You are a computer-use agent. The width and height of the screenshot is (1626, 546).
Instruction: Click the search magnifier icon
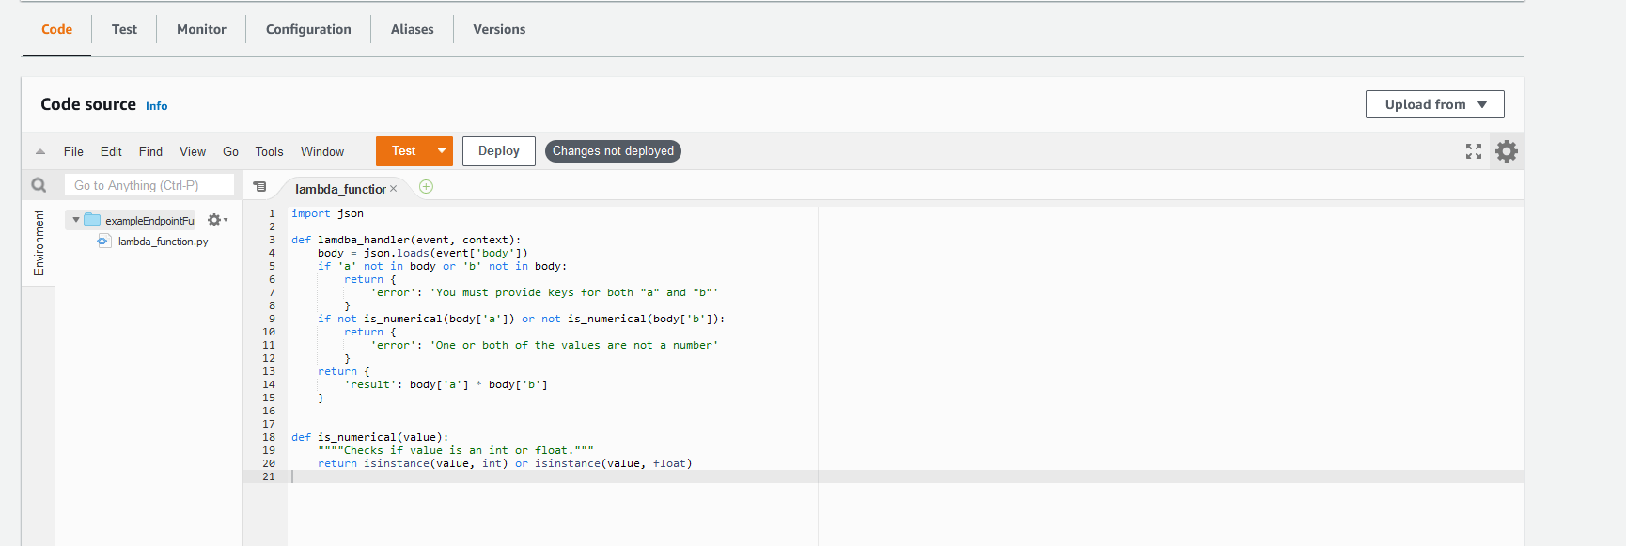tap(39, 185)
